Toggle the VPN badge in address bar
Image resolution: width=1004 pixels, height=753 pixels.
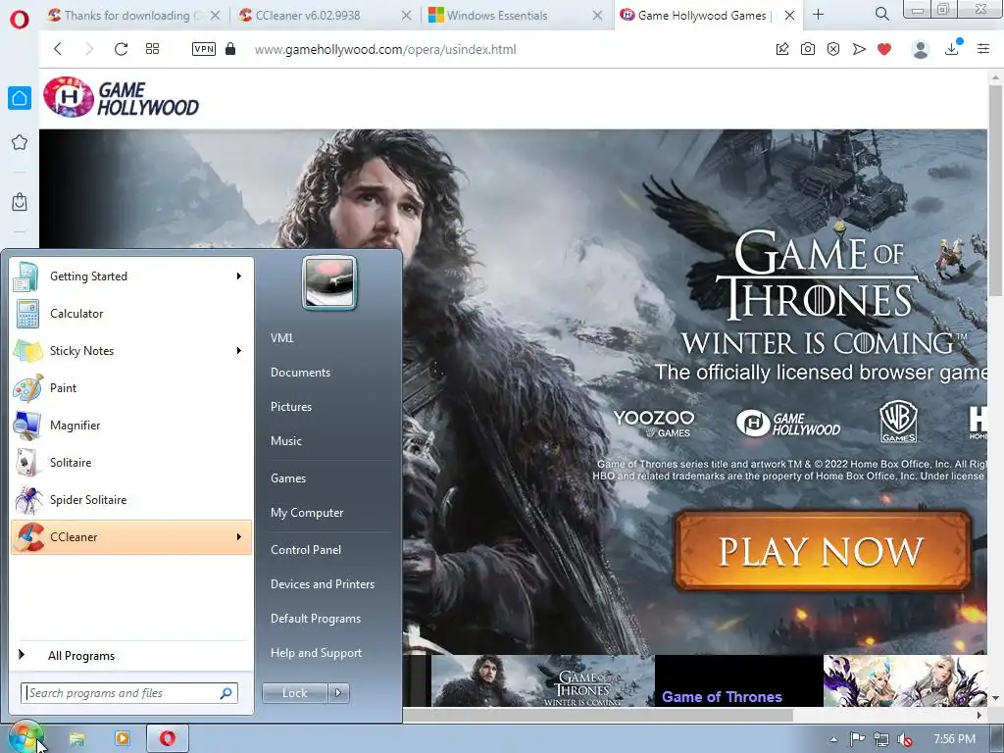point(204,49)
